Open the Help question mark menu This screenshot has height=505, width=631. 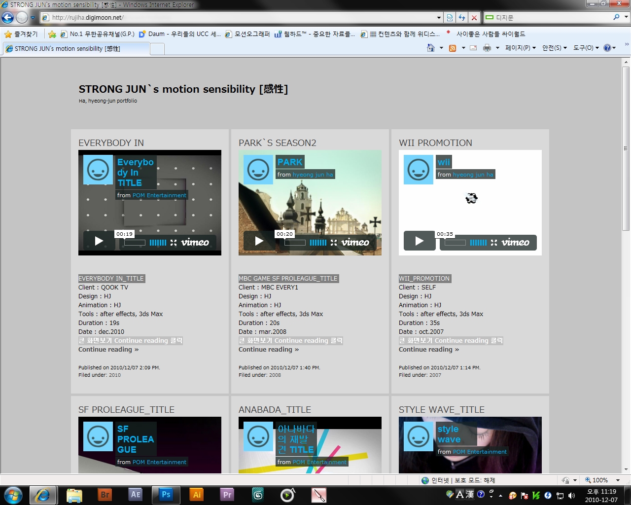coord(610,48)
